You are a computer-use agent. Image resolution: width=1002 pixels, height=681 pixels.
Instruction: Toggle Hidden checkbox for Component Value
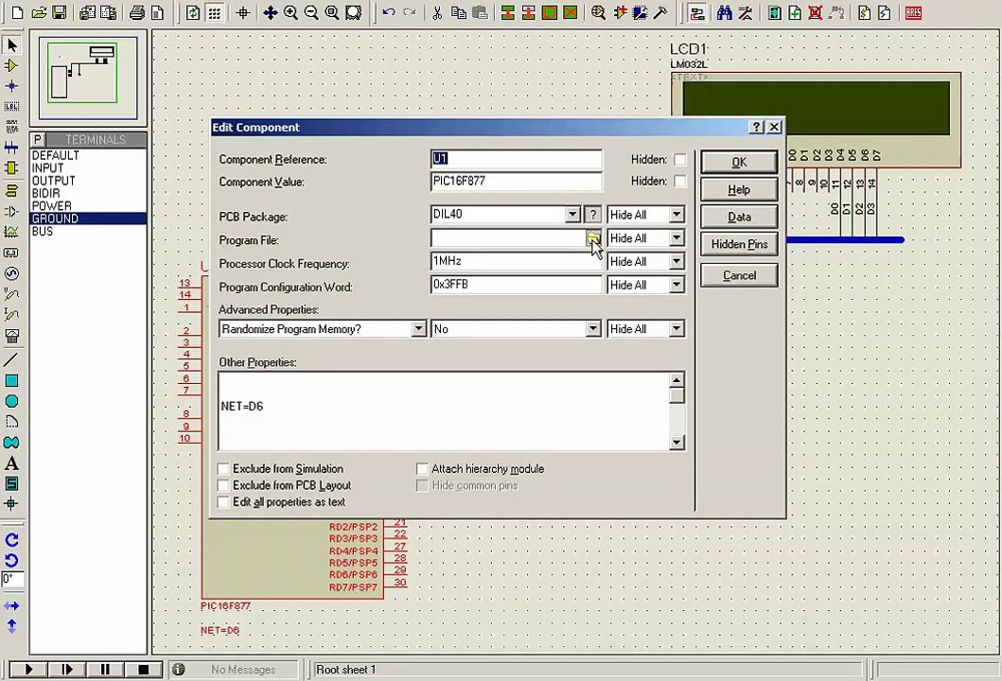680,182
